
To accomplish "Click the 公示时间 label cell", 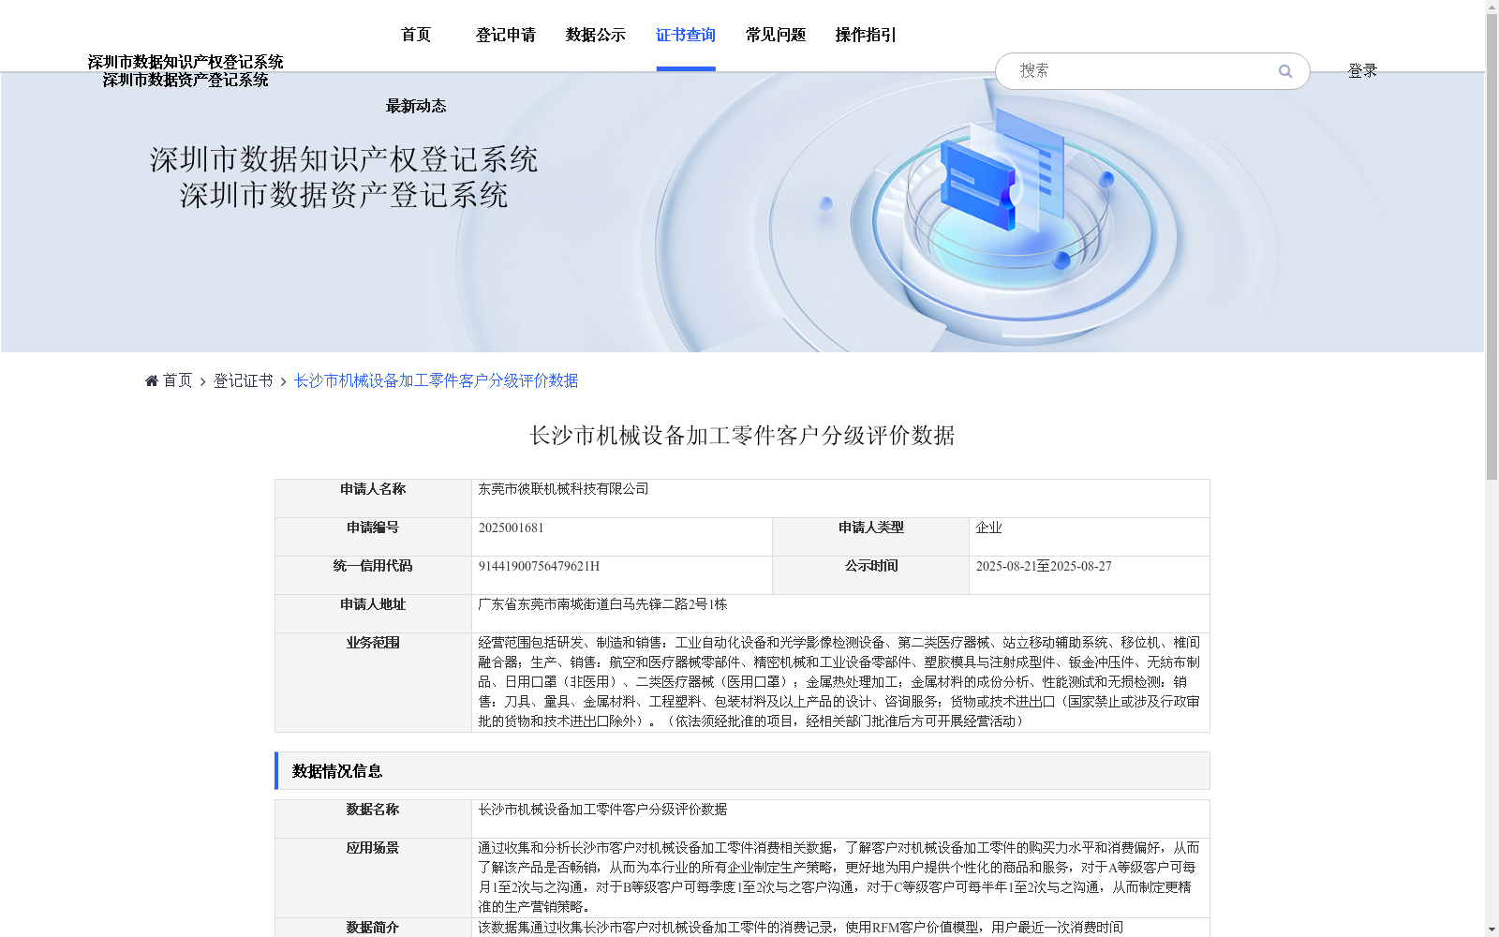I will click(x=870, y=575).
